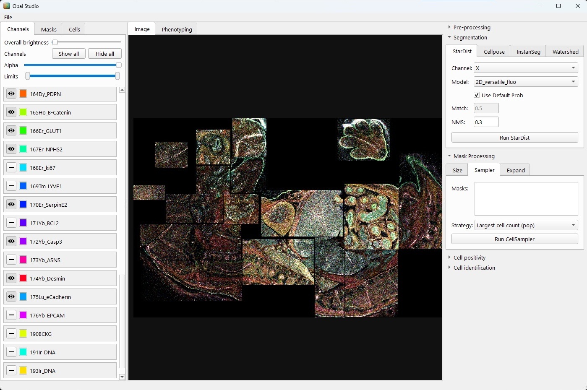Toggle 175Lu_eCadherin channel visibility
The width and height of the screenshot is (587, 390).
11,297
